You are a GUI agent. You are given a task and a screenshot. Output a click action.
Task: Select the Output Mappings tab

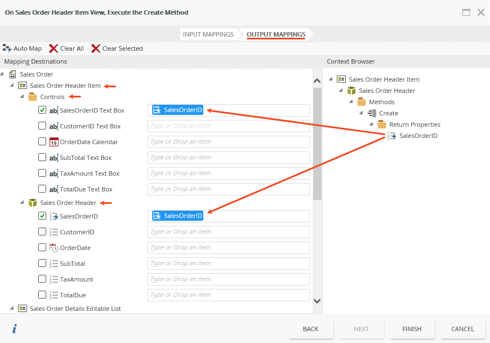(276, 34)
